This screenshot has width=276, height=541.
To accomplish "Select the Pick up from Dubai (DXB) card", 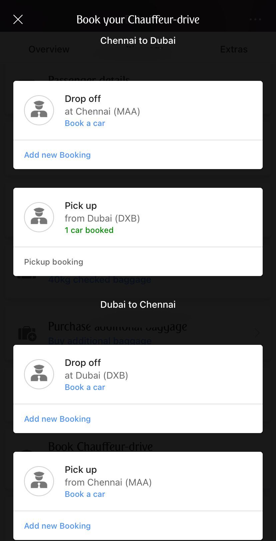I will 138,217.
